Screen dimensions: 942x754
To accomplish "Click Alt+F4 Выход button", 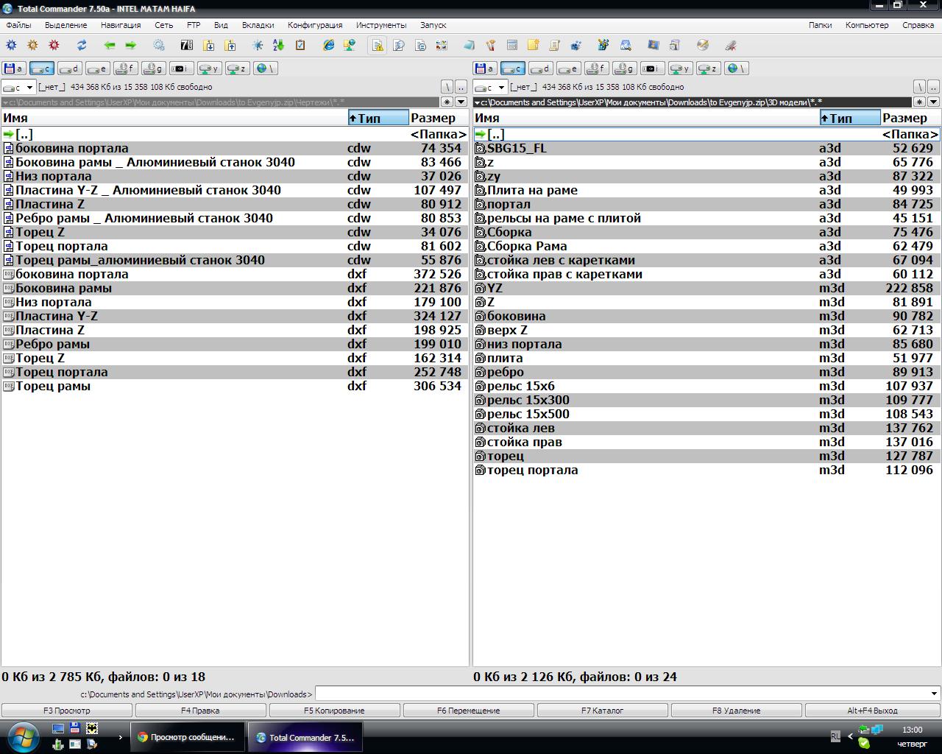I will click(x=873, y=711).
